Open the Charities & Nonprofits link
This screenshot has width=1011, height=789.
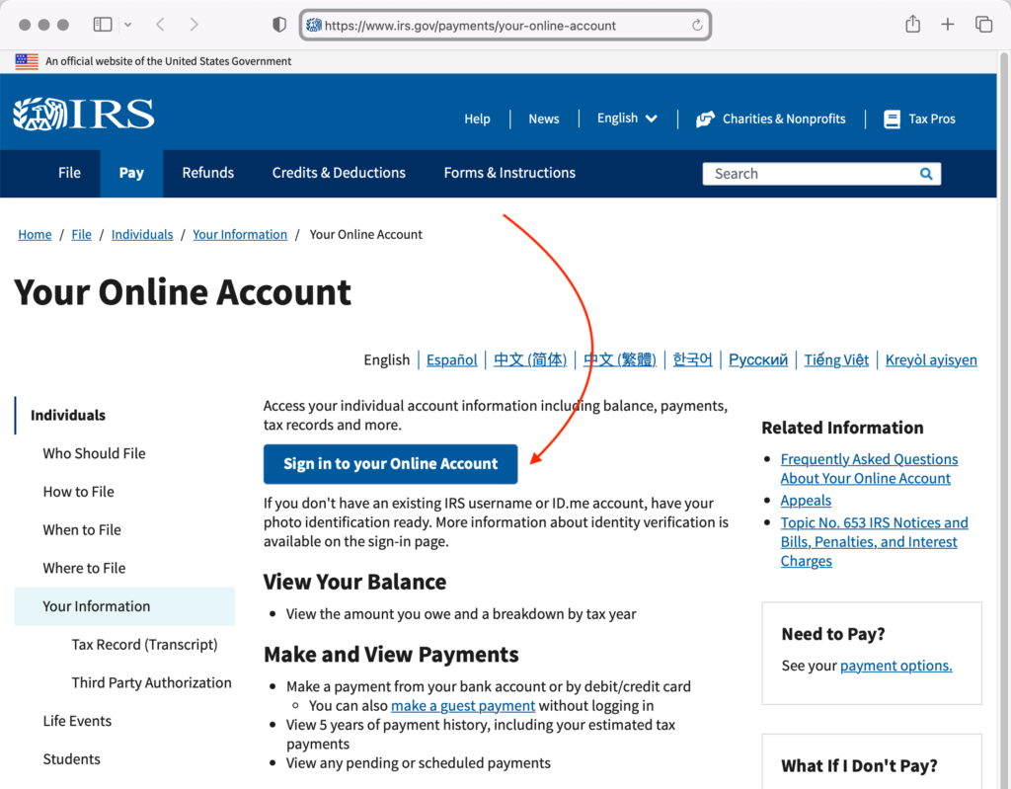click(783, 118)
